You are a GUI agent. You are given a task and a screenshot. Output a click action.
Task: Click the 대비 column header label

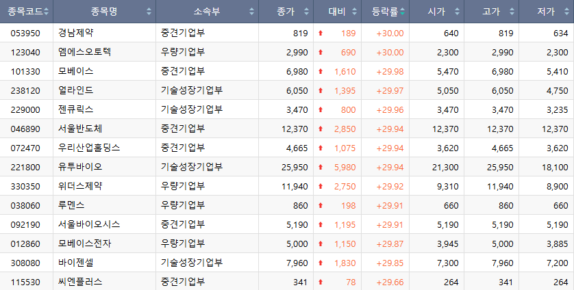pos(337,12)
